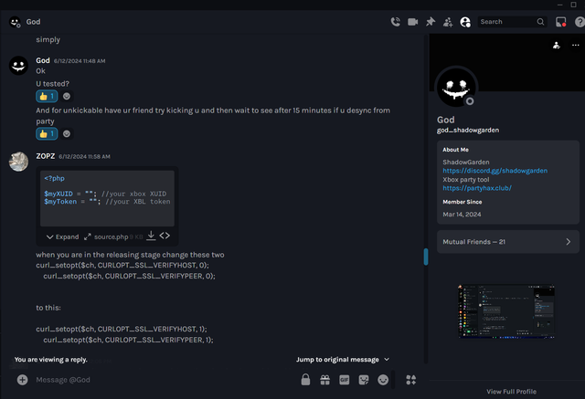Add friends to DM
Screen dimensions: 585x399
pyautogui.click(x=448, y=22)
